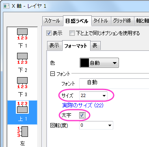Open the 表 sub-tab
The width and height of the screenshot is (149, 147).
pos(95,46)
